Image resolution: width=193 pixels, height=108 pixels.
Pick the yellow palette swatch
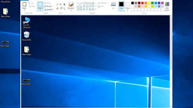pos(149,3)
